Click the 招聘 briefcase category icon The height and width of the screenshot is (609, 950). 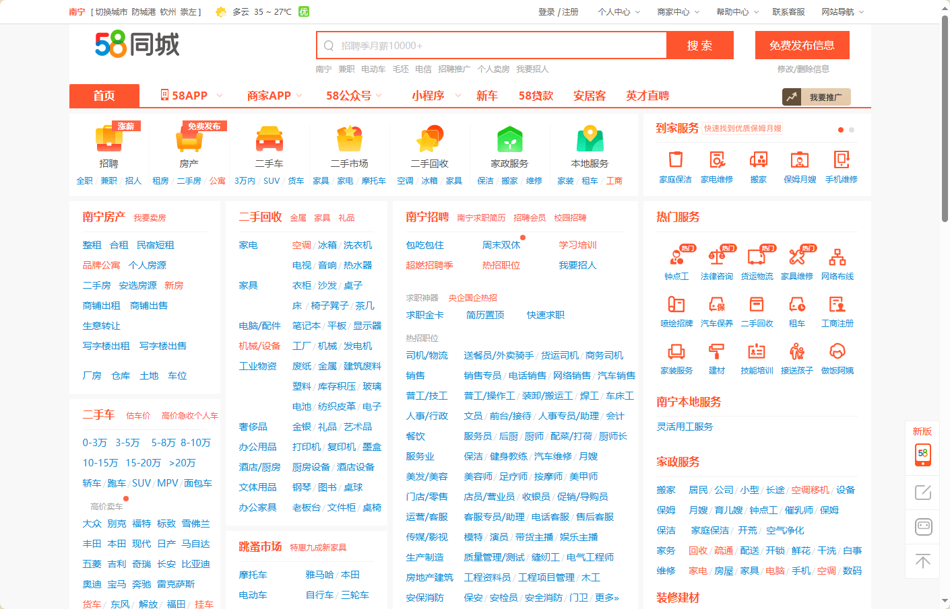[x=108, y=139]
